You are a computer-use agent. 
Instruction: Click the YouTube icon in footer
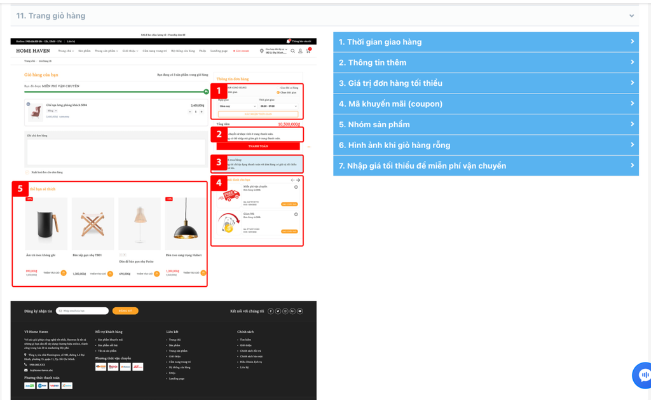coord(300,312)
